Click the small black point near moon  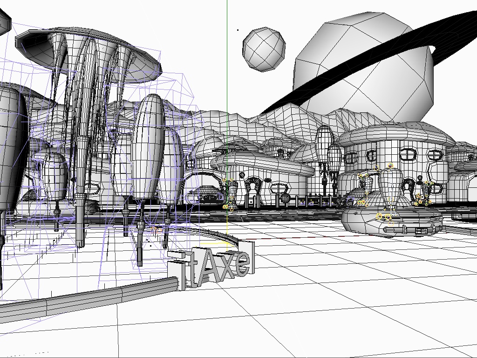238,30
